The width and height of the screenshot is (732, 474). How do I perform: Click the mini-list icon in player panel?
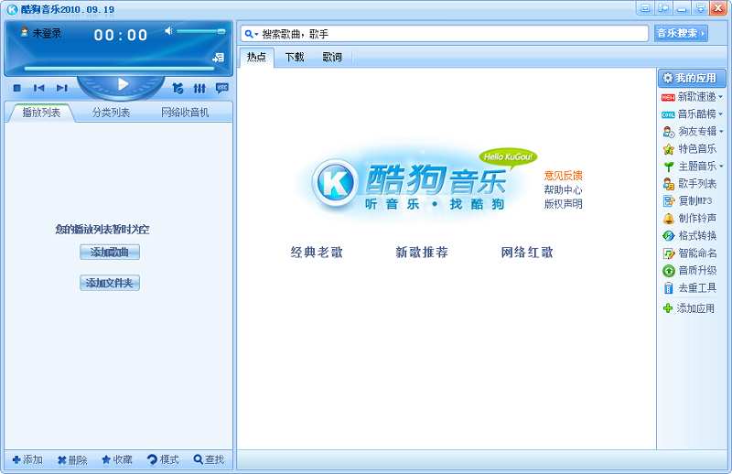(219, 58)
